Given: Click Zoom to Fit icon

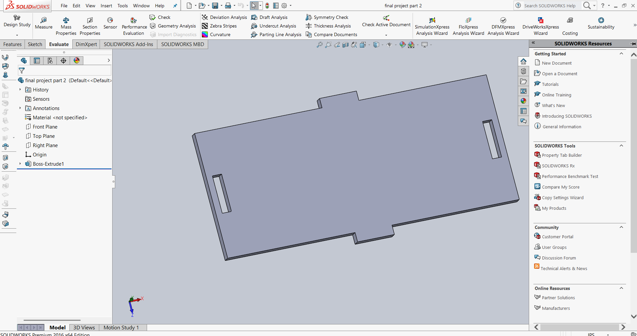Looking at the screenshot, I should pos(319,45).
